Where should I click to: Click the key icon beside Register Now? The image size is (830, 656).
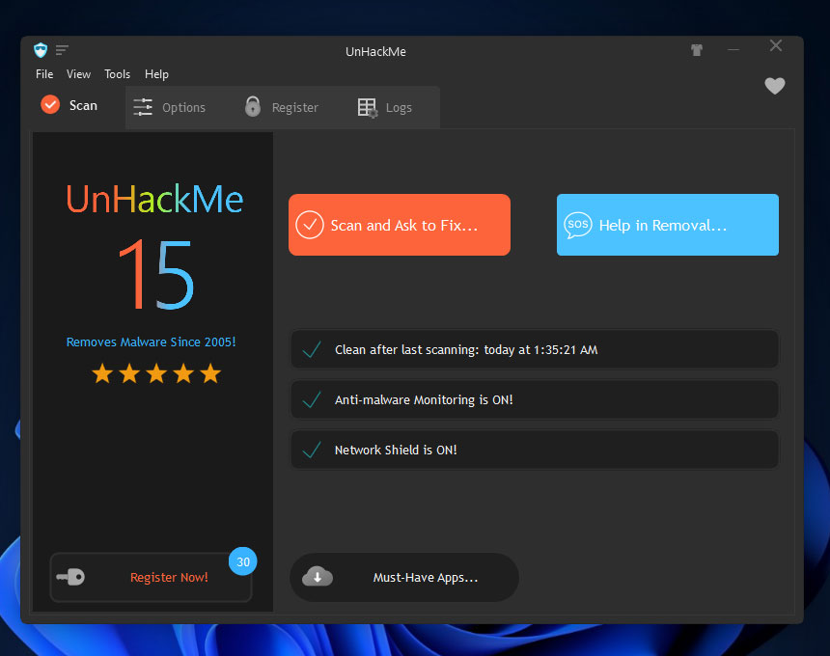pyautogui.click(x=70, y=577)
